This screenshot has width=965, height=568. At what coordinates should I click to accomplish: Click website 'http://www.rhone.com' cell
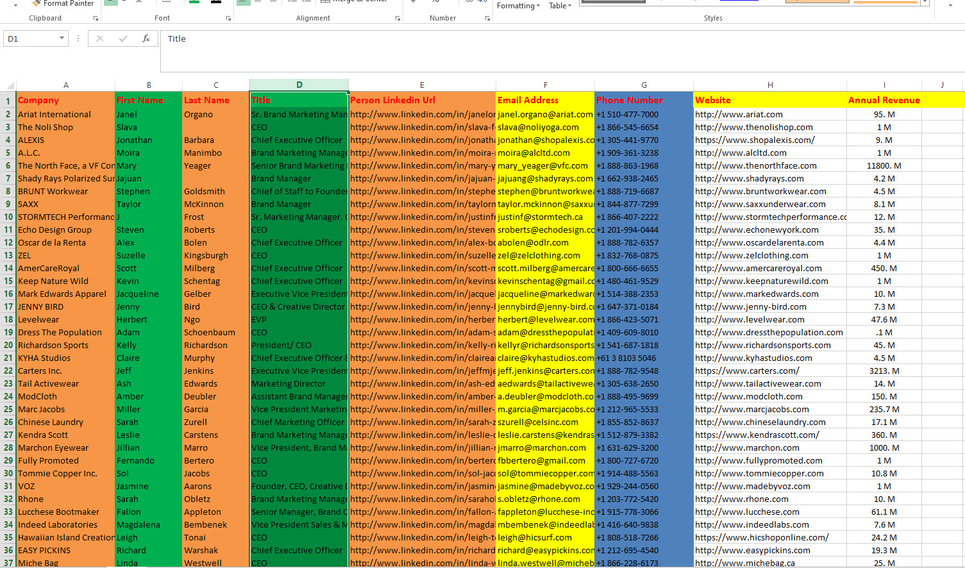[770, 499]
